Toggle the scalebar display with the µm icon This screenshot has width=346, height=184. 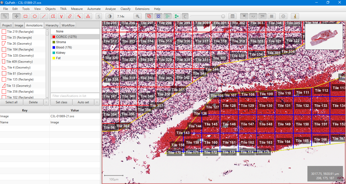(x=262, y=16)
